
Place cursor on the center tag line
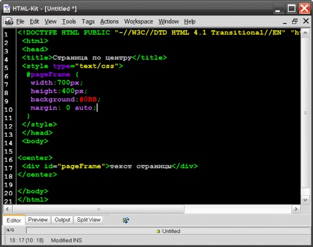pos(35,158)
